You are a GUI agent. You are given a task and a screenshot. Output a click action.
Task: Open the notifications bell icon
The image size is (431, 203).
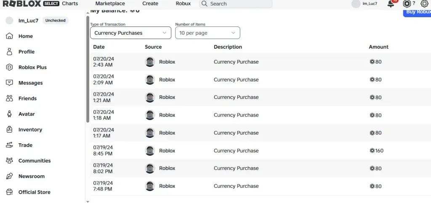tap(391, 4)
